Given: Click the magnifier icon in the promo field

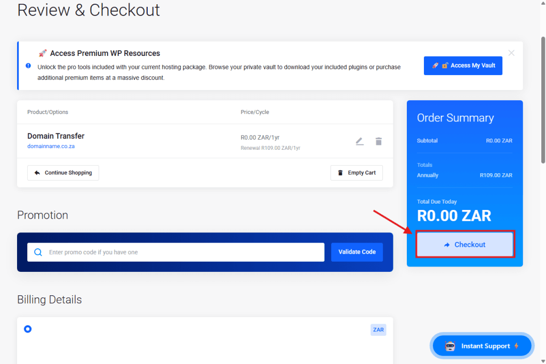Looking at the screenshot, I should [x=38, y=252].
